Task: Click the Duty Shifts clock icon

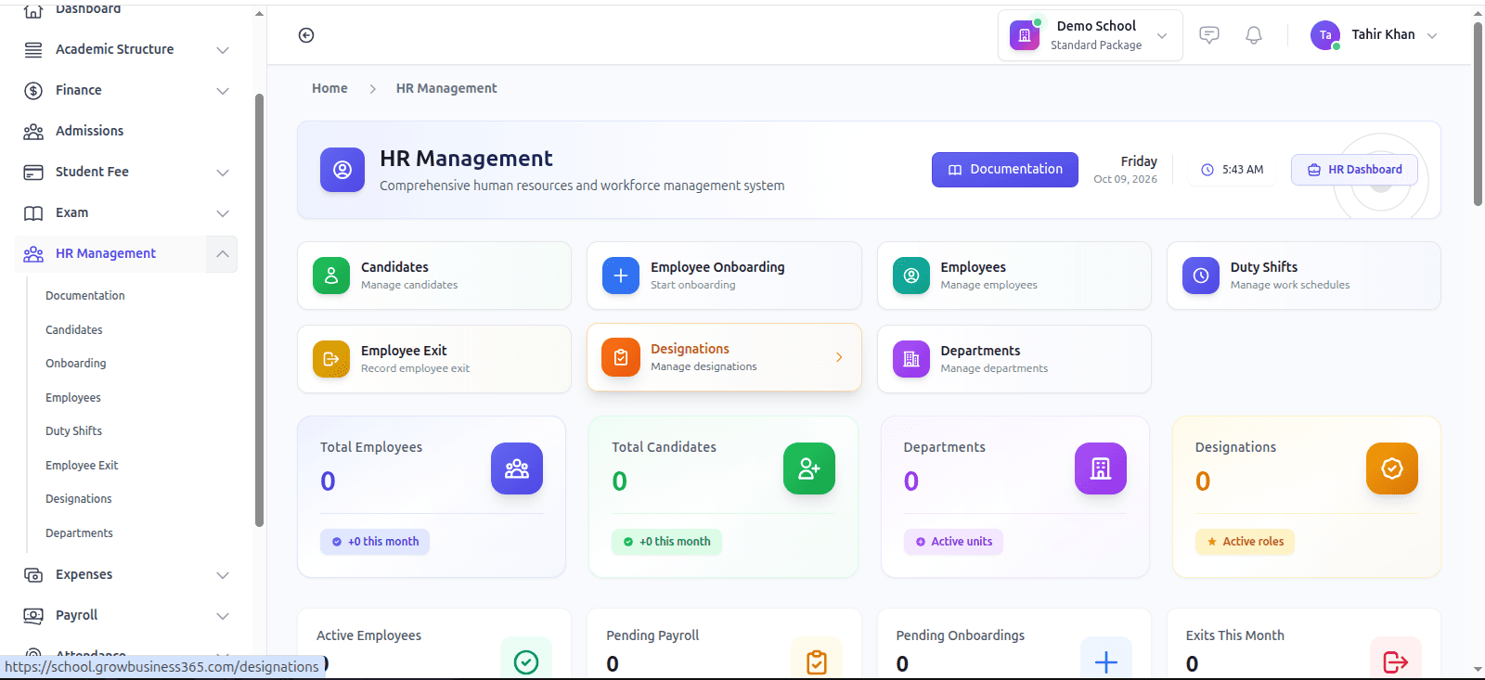Action: (x=1201, y=276)
